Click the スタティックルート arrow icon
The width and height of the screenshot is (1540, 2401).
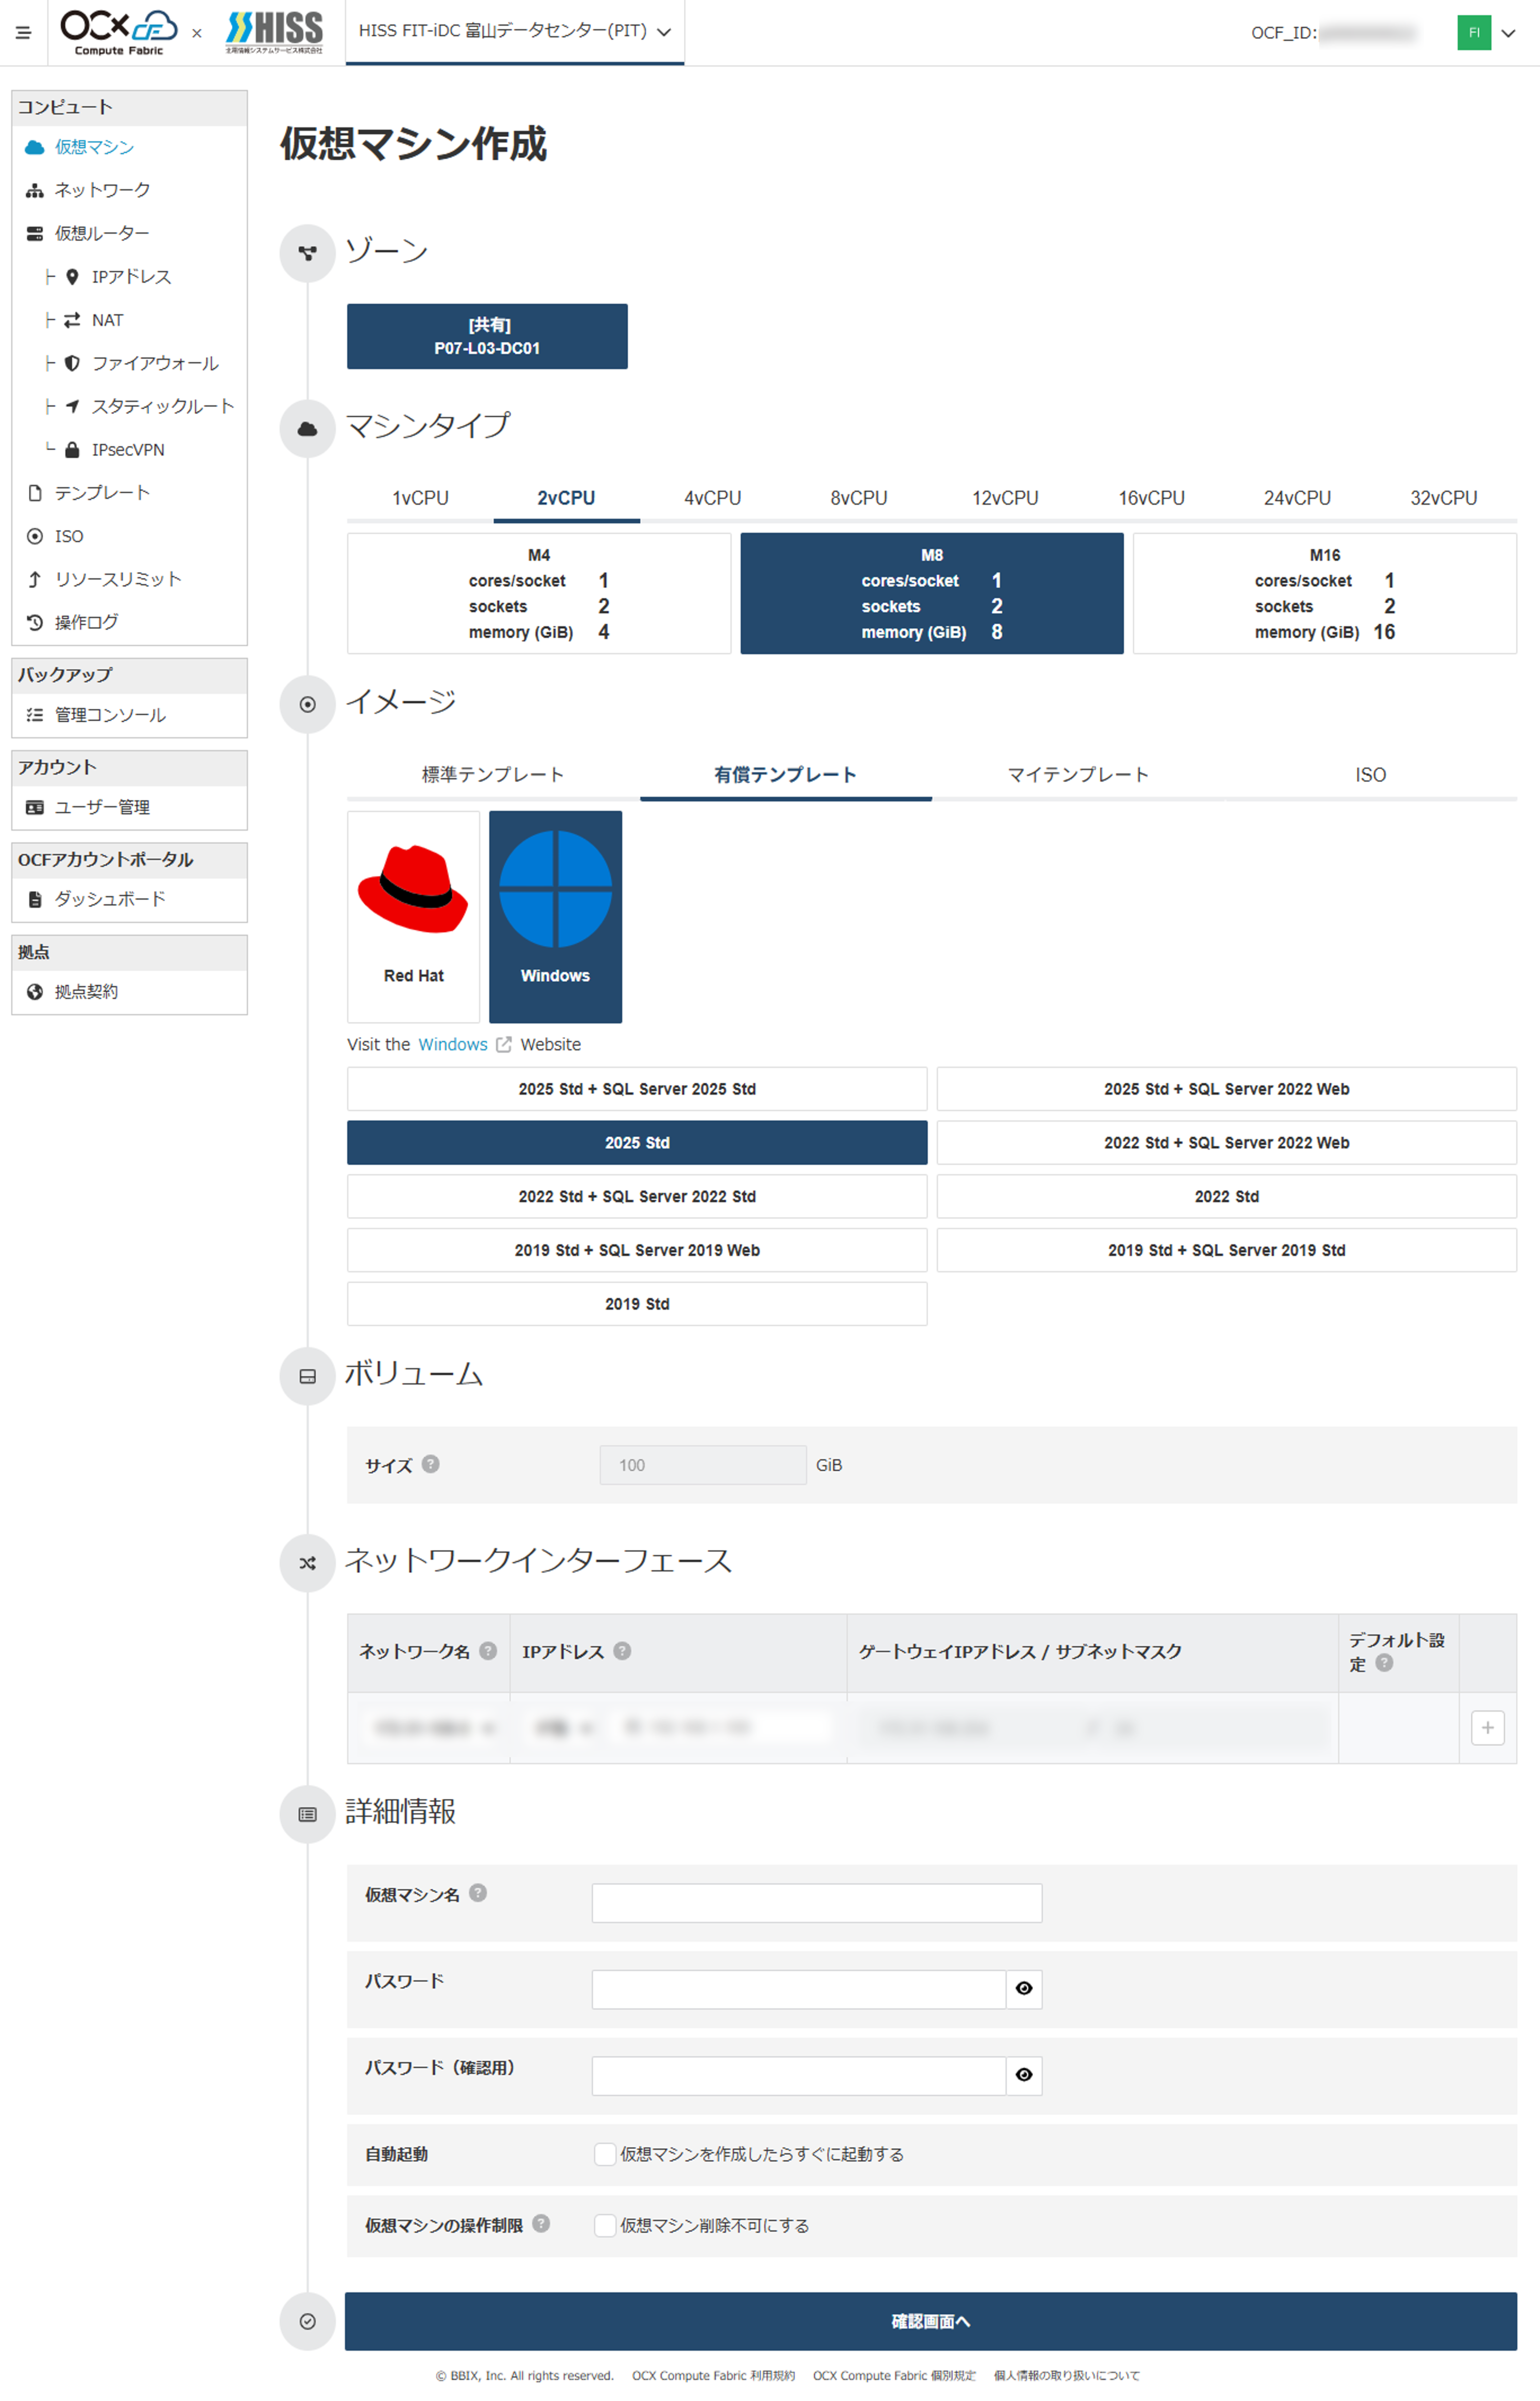coord(72,406)
